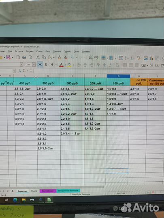The width and height of the screenshot is (164, 218).
Task: Click the Undo arrow icon
Action: point(72,57)
